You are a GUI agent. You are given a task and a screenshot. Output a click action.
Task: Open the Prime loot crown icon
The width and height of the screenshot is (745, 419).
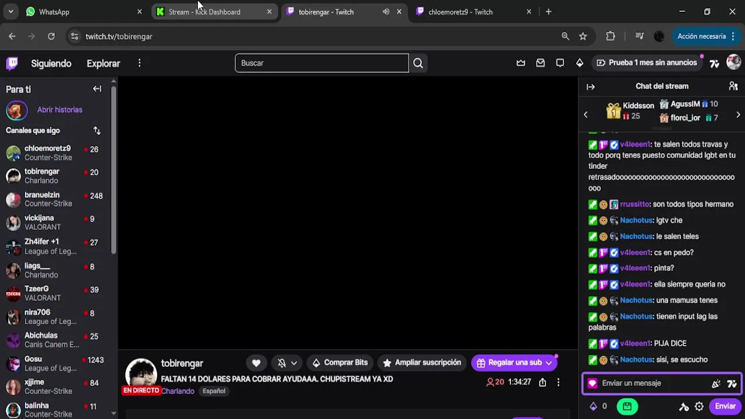521,63
